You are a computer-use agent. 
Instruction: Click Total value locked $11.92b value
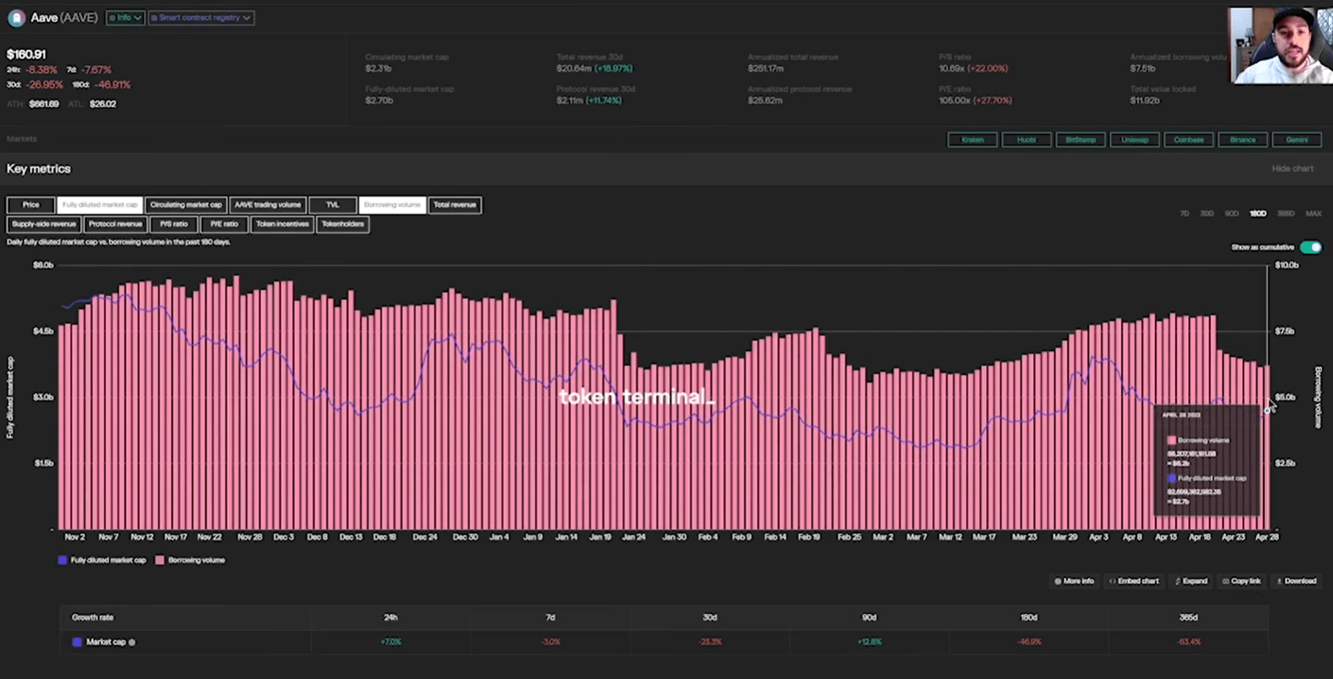[x=1145, y=100]
